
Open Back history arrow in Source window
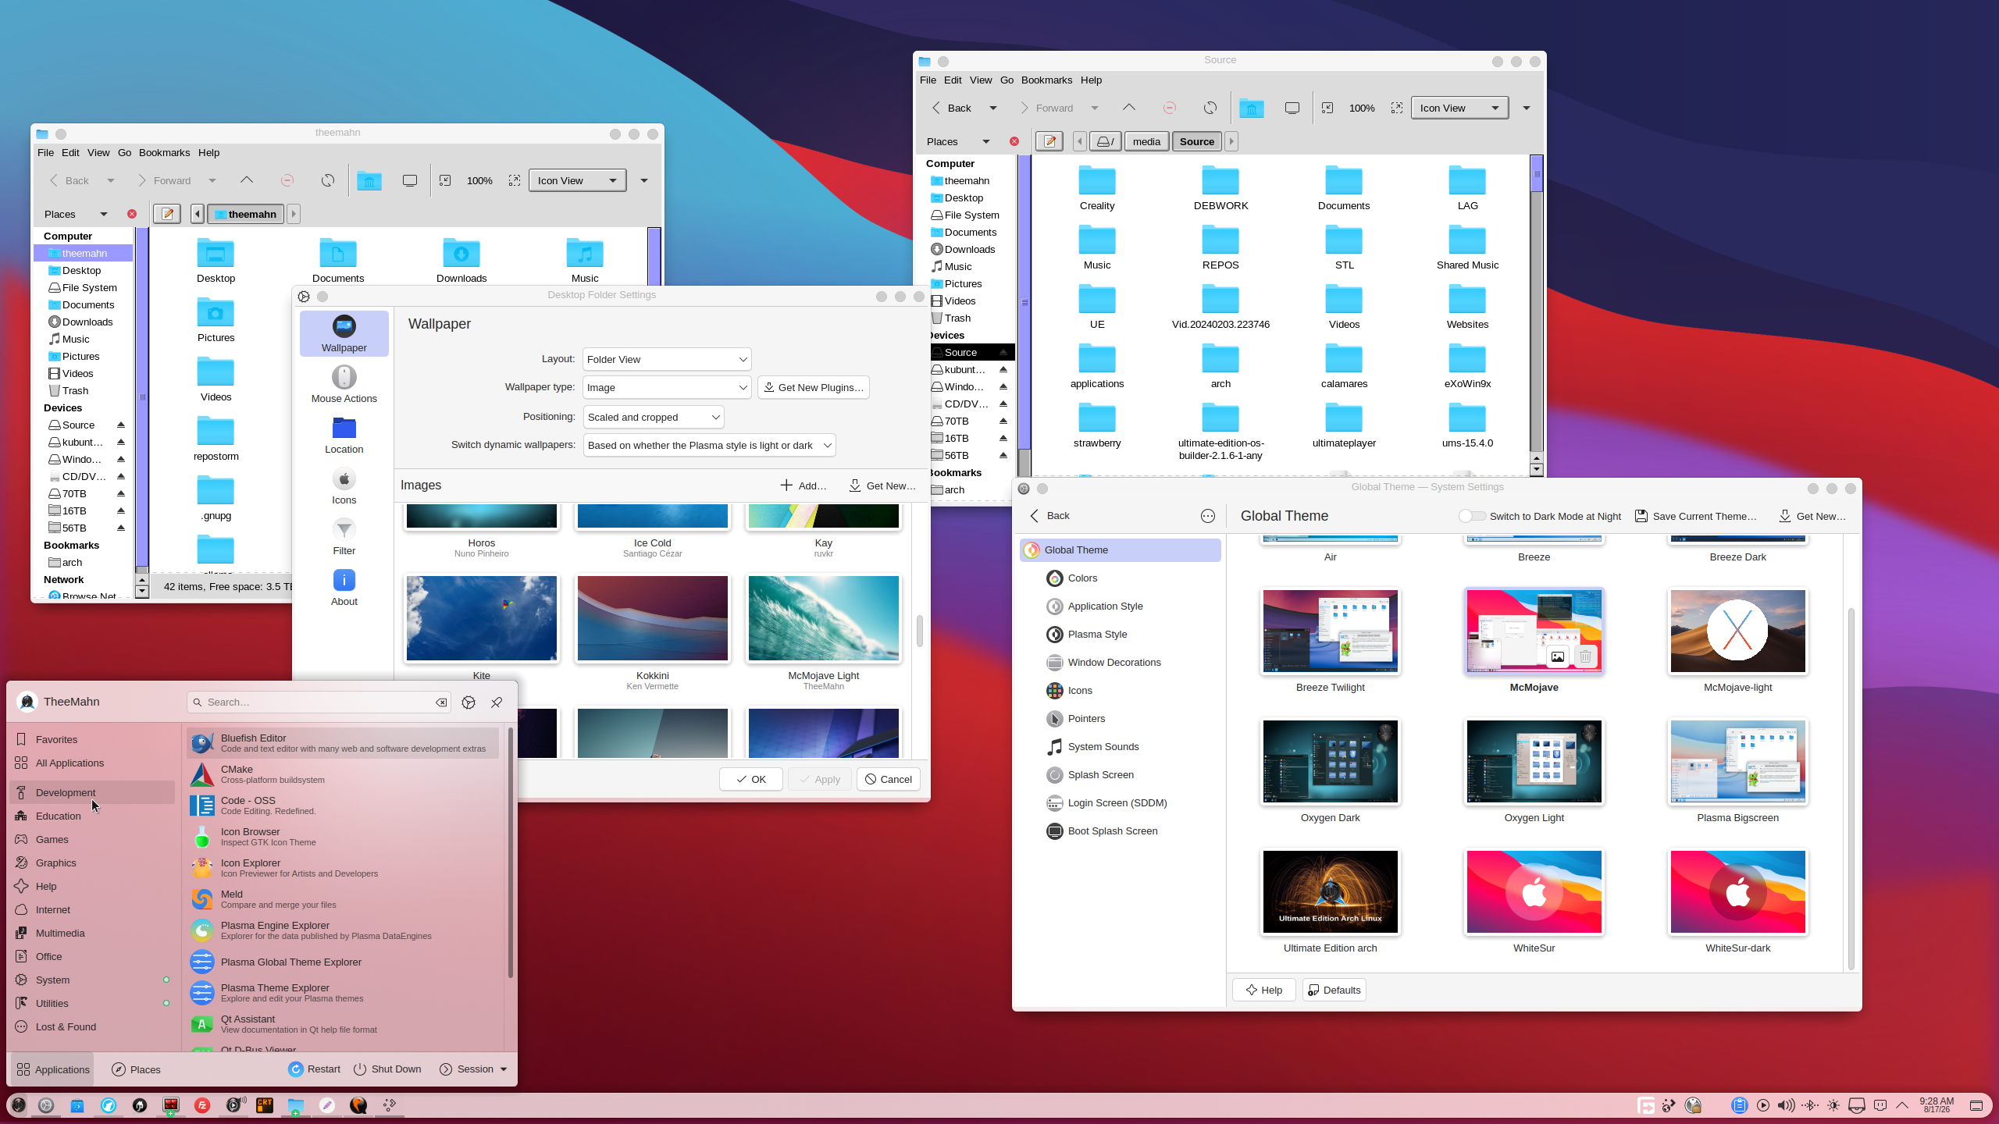(993, 108)
